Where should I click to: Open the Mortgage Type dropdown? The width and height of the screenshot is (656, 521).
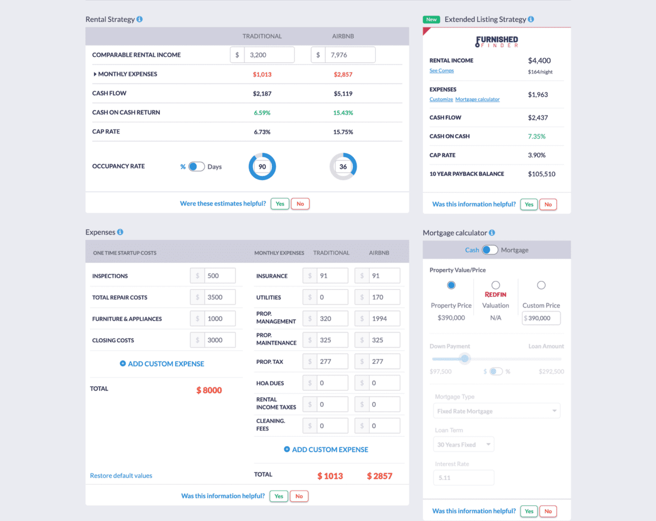coord(496,411)
